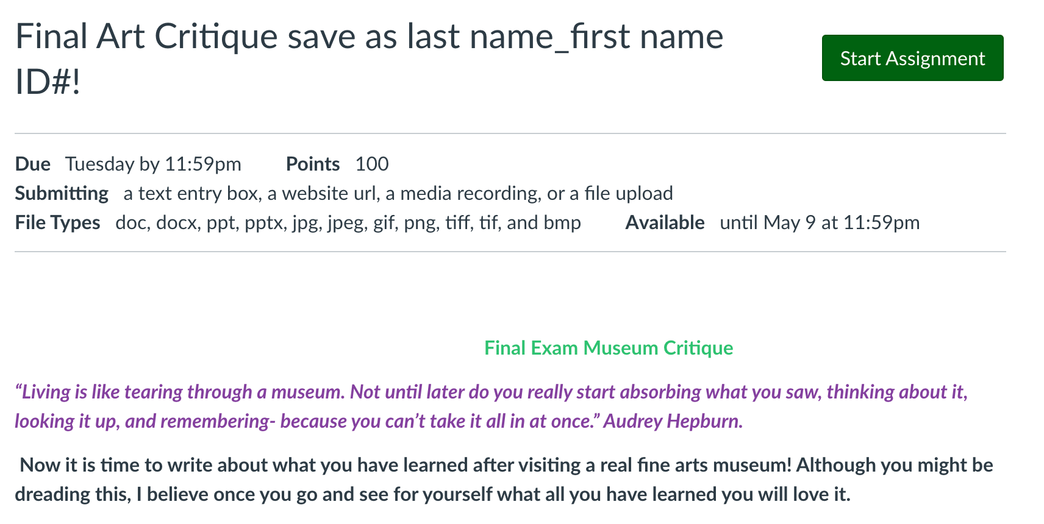This screenshot has width=1044, height=524.
Task: Click the line beginning dreading this, I believe
Action: [x=432, y=494]
